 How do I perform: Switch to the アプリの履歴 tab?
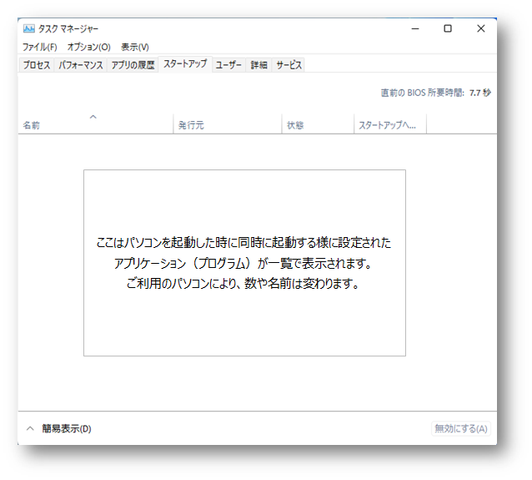pos(133,65)
